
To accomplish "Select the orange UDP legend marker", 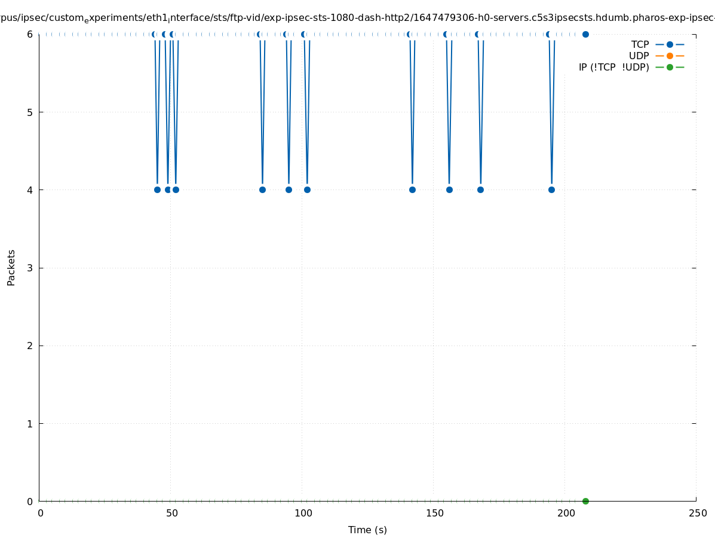I will pyautogui.click(x=670, y=56).
